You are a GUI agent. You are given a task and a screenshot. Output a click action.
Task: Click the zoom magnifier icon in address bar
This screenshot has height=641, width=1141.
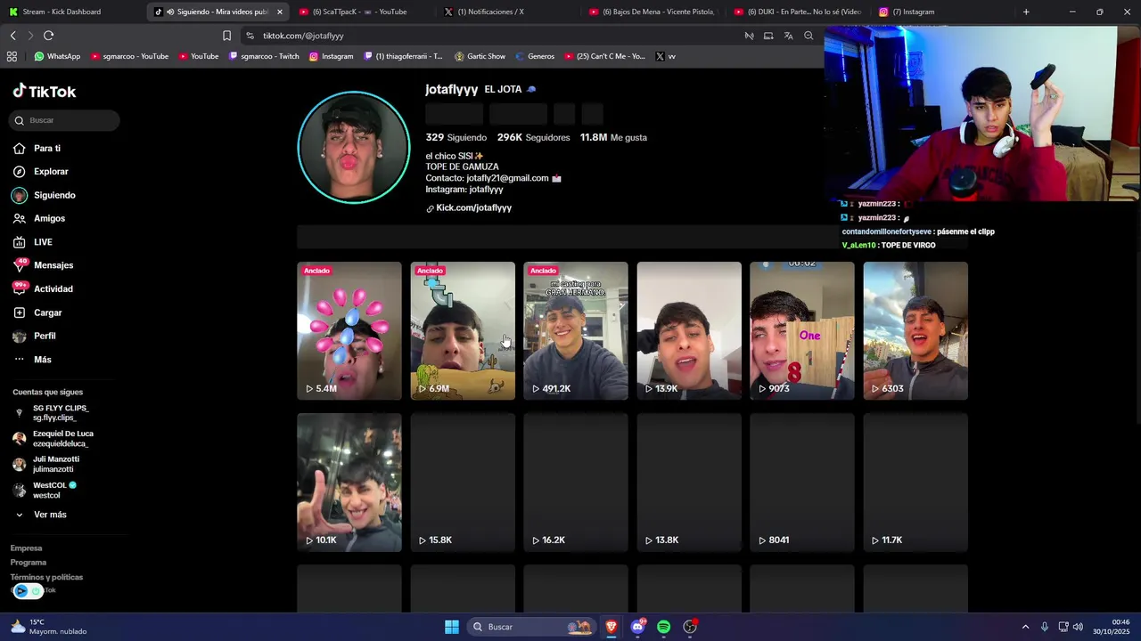tap(809, 36)
